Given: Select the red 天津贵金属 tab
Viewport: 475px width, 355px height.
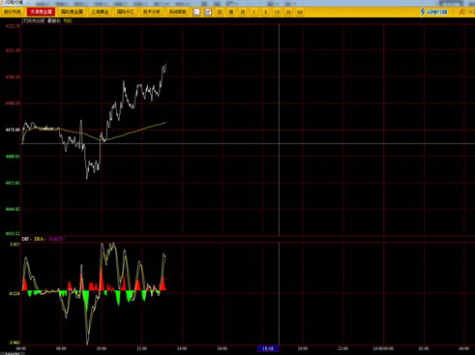Looking at the screenshot, I should click(x=41, y=12).
